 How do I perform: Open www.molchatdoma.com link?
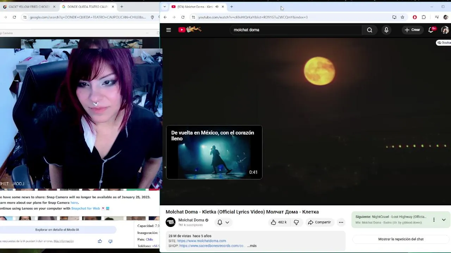202,241
